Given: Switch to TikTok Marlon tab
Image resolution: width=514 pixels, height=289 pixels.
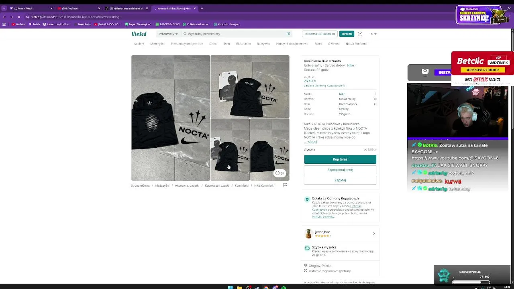Looking at the screenshot, I should coord(126,8).
